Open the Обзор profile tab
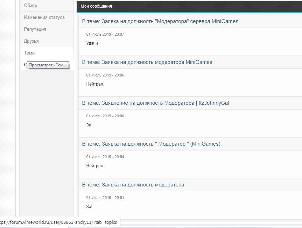 coord(47,6)
